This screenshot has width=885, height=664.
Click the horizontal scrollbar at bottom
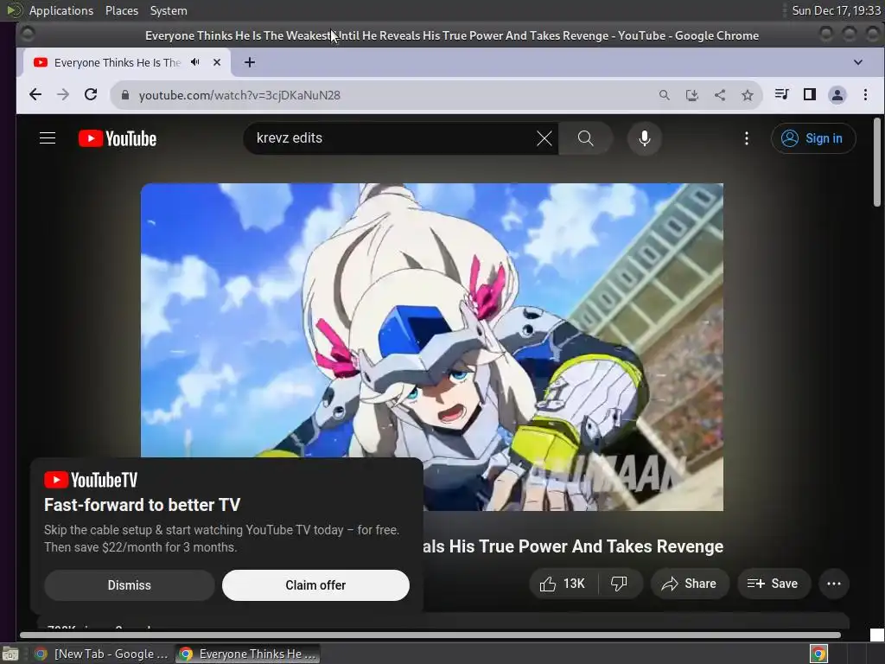[430, 635]
